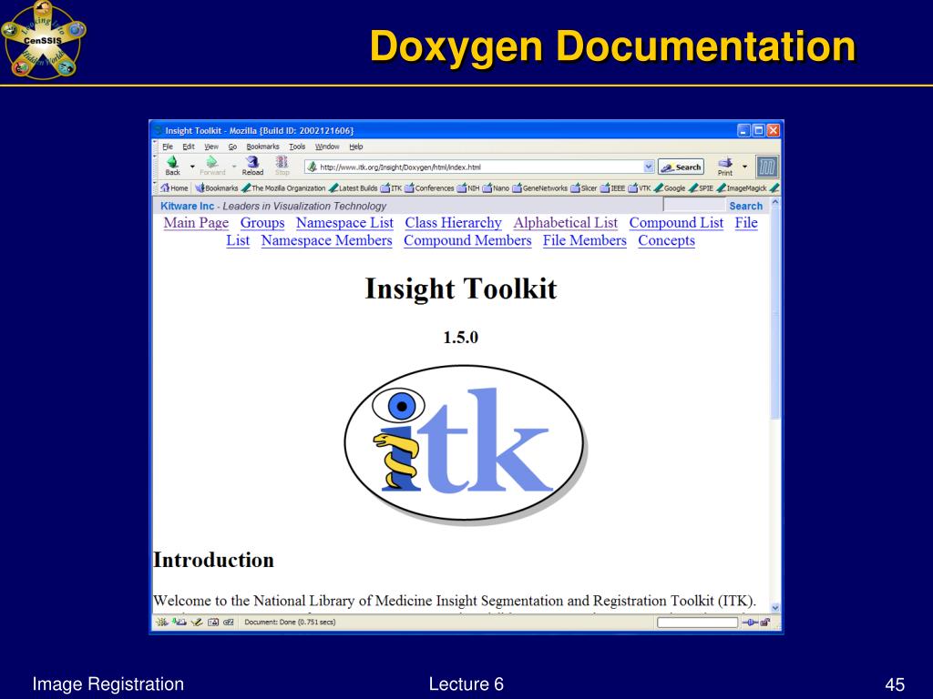Click the Navigator icon in the status bar
Image resolution: width=933 pixels, height=699 pixels.
point(162,622)
